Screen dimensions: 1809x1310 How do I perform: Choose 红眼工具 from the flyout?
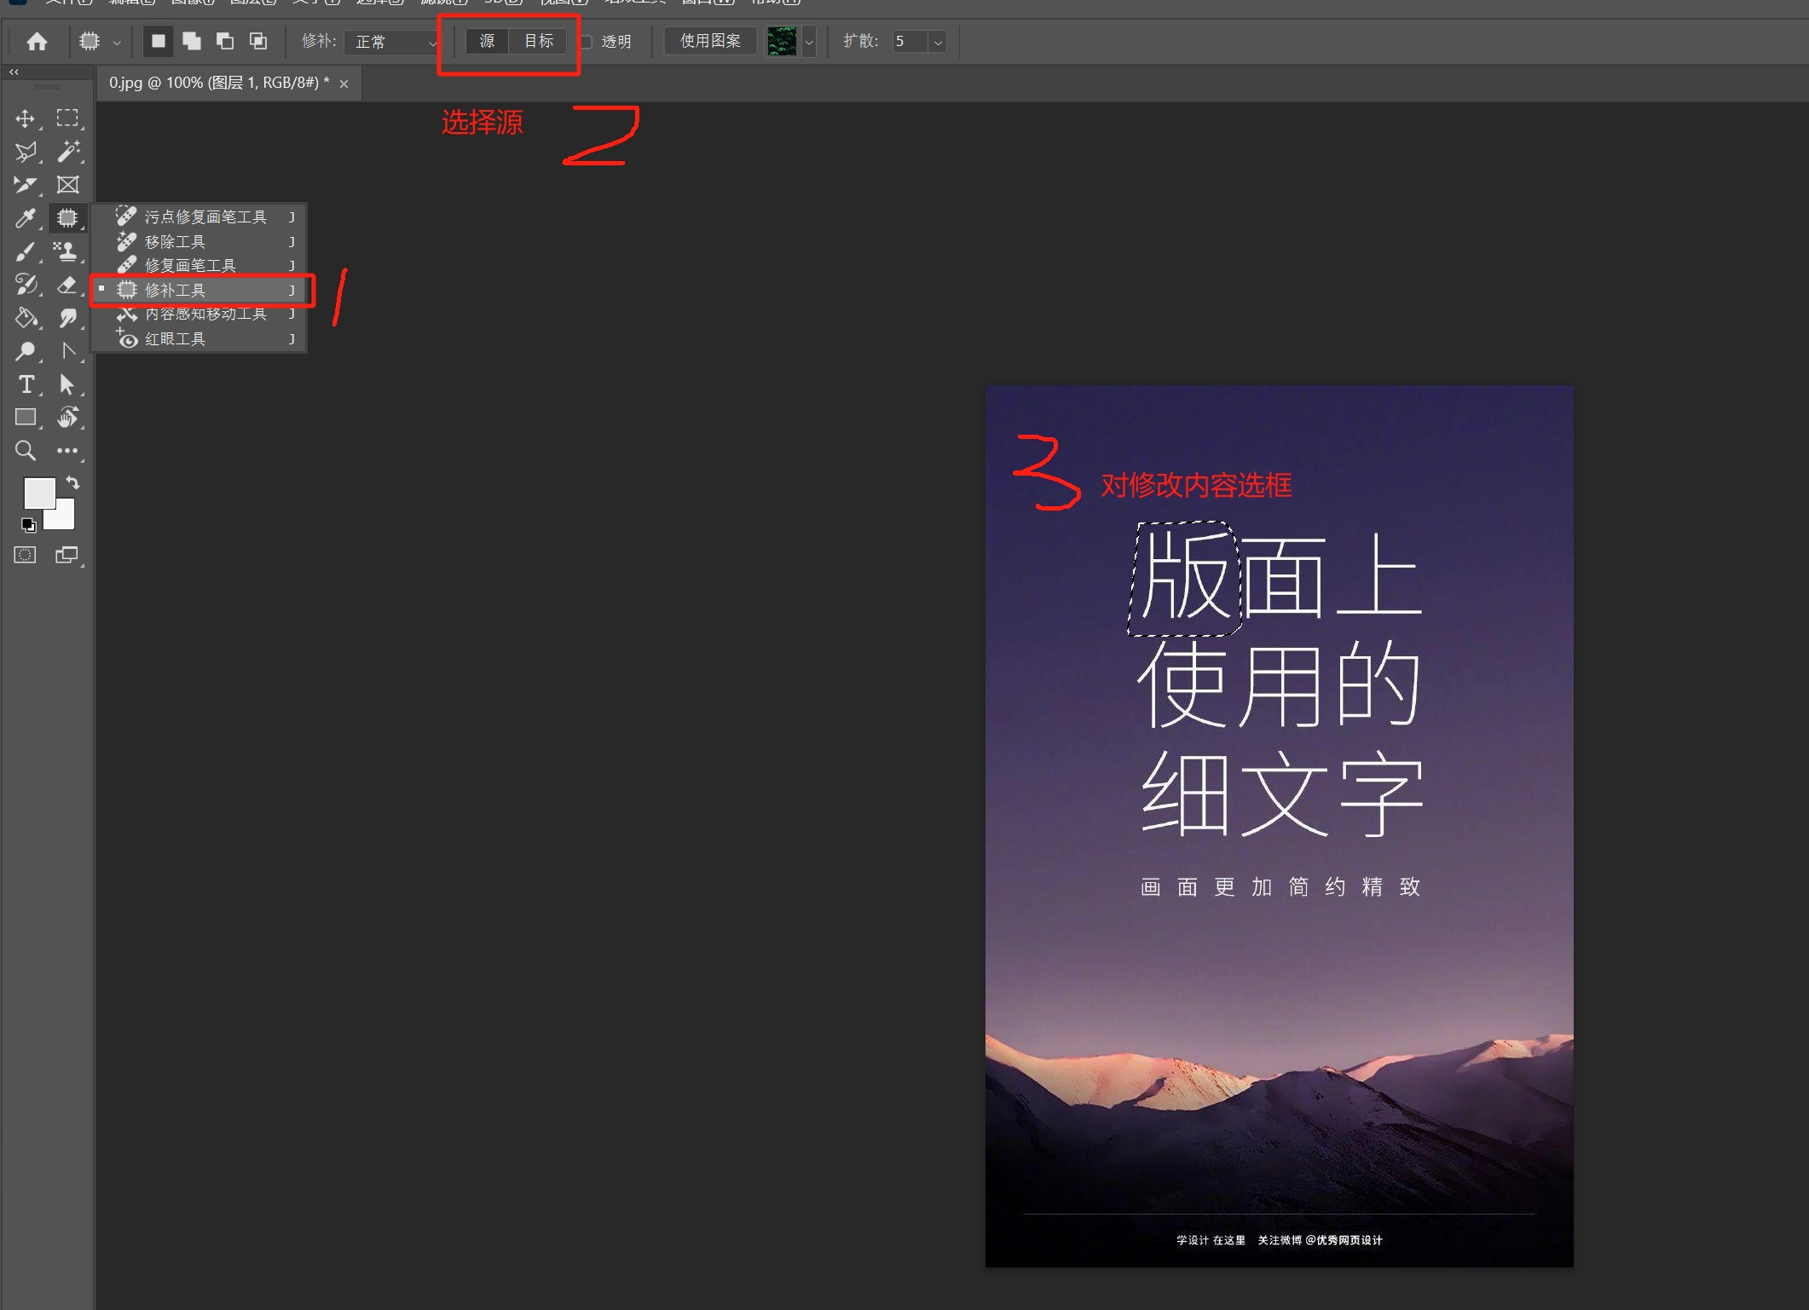[x=175, y=339]
